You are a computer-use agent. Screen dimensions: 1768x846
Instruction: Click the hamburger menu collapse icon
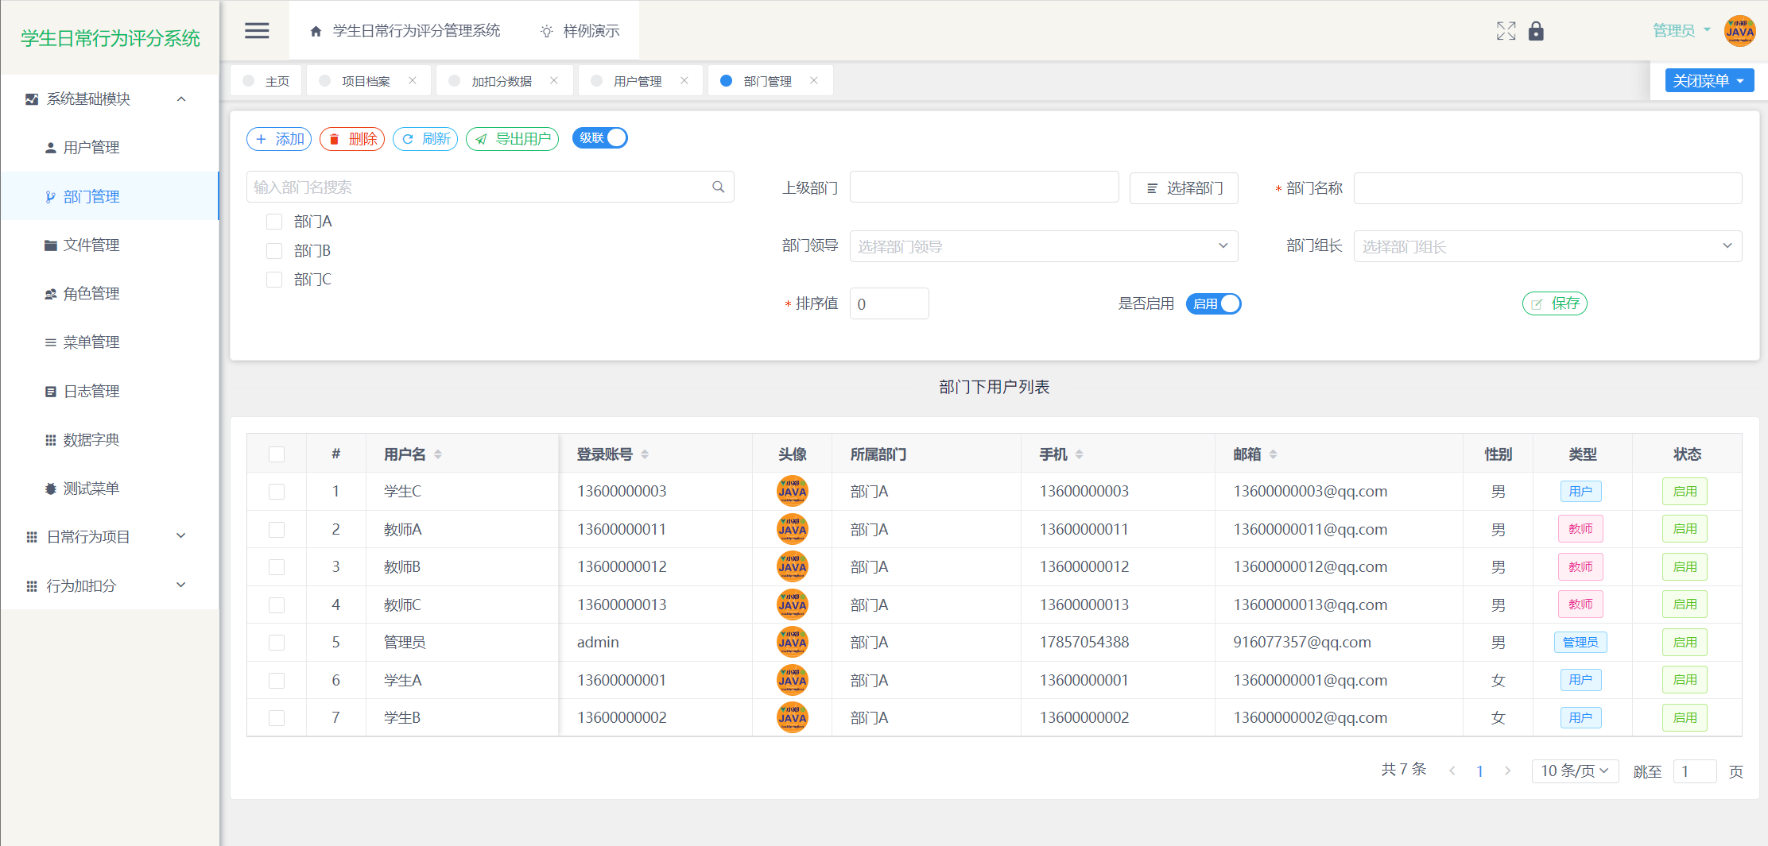click(256, 31)
